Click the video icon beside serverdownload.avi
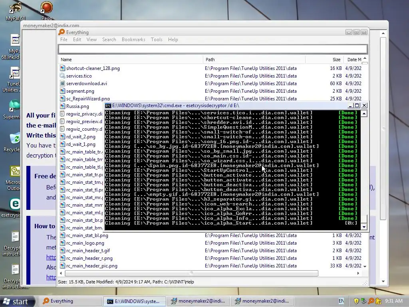The height and width of the screenshot is (307, 409). [x=62, y=84]
